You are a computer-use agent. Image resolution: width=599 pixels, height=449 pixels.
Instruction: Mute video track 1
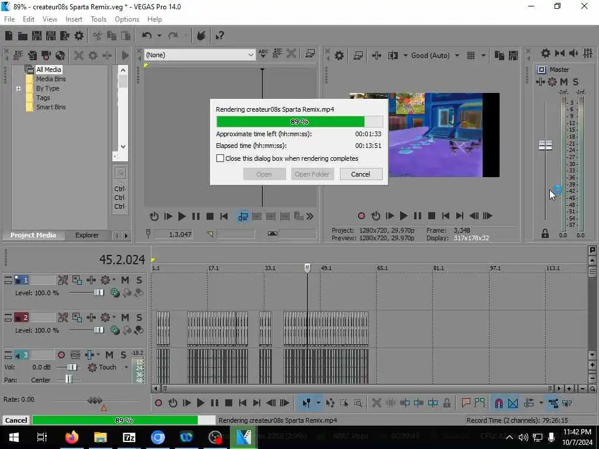125,280
